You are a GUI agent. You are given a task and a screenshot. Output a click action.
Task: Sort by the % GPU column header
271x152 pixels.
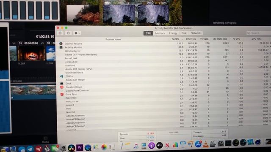[236, 39]
